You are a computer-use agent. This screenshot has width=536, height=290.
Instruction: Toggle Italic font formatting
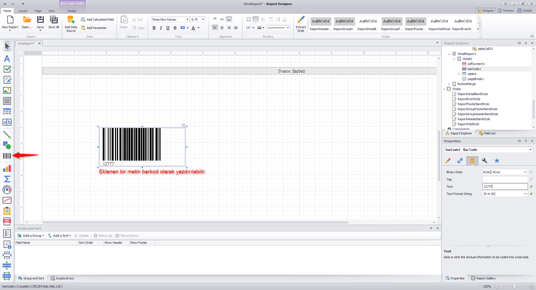tap(161, 28)
